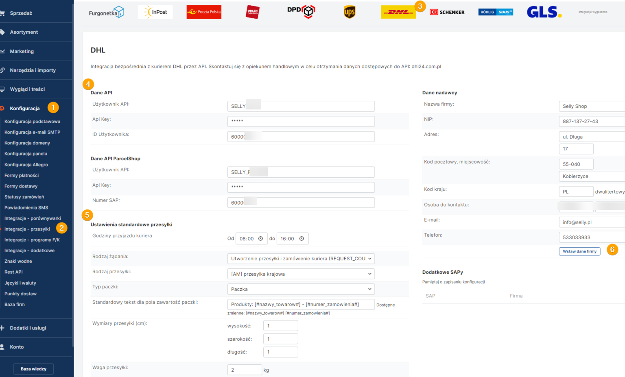625x377 pixels.
Task: Click the DHL logo marked with 3
Action: [398, 12]
